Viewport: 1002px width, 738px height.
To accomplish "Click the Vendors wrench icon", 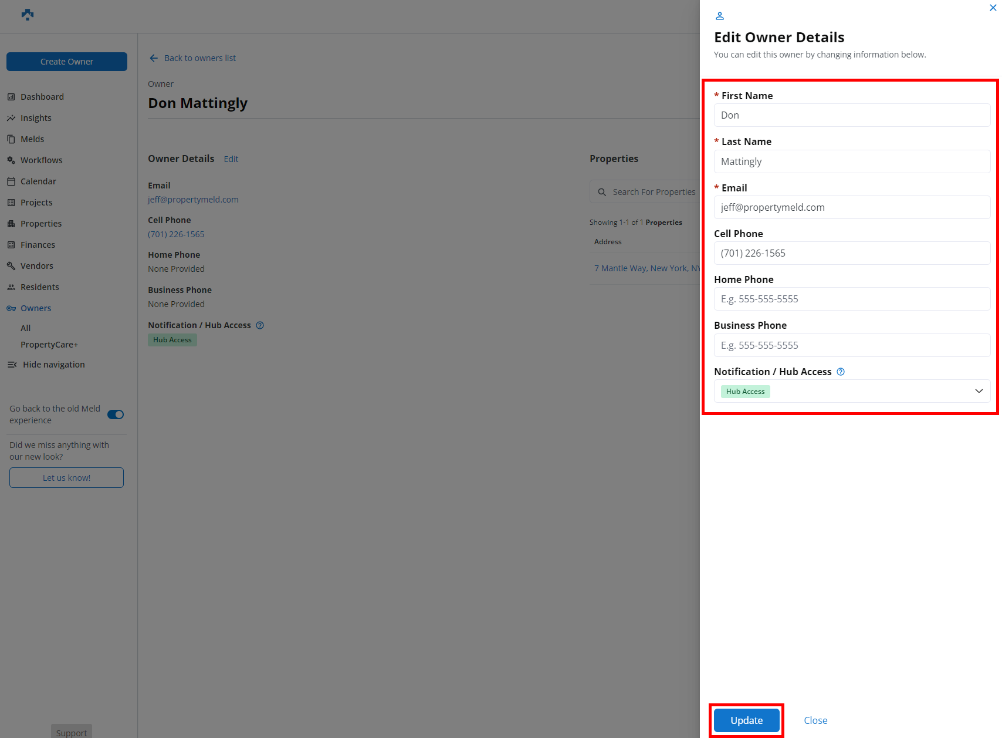I will point(11,266).
